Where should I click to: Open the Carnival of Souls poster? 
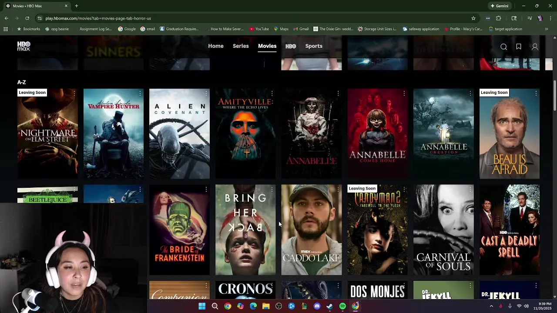(x=443, y=230)
